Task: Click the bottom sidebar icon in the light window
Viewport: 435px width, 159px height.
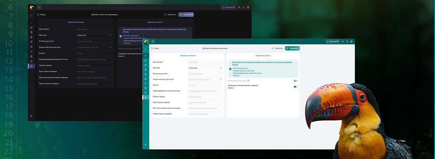Action: click(x=146, y=145)
